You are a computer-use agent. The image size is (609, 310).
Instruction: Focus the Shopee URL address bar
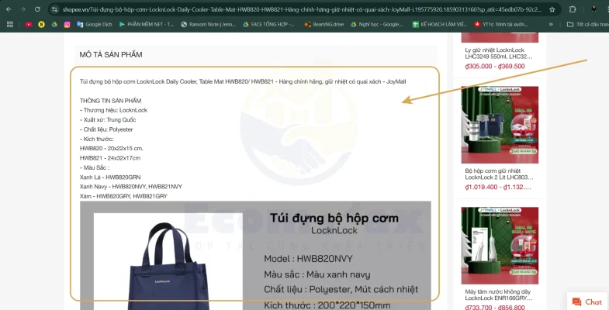point(302,9)
